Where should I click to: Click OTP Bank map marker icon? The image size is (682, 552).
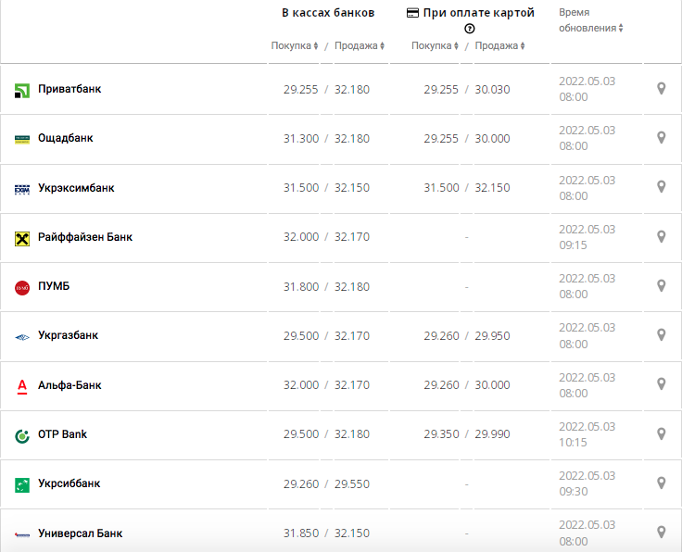click(661, 434)
